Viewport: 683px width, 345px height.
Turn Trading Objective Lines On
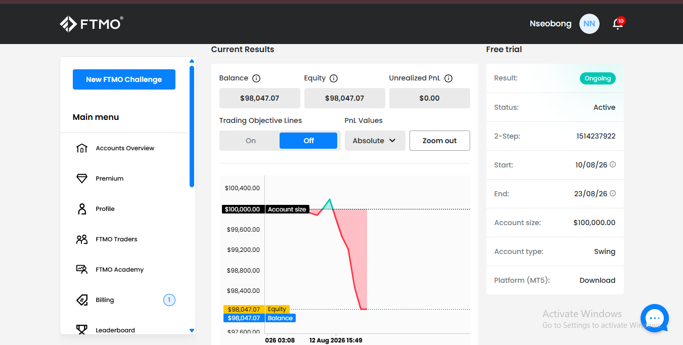click(x=251, y=141)
